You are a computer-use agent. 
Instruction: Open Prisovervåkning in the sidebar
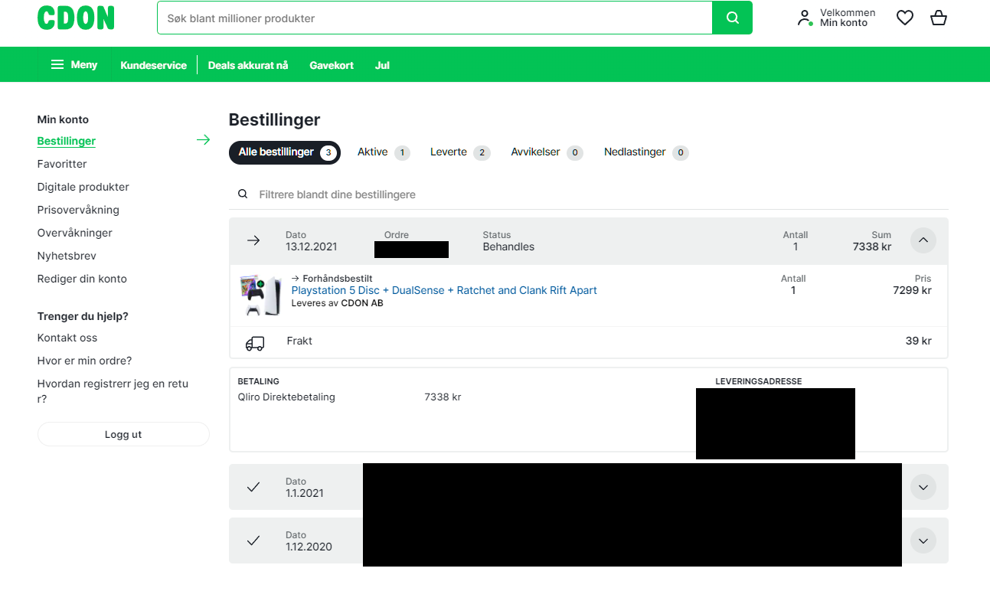click(x=78, y=210)
